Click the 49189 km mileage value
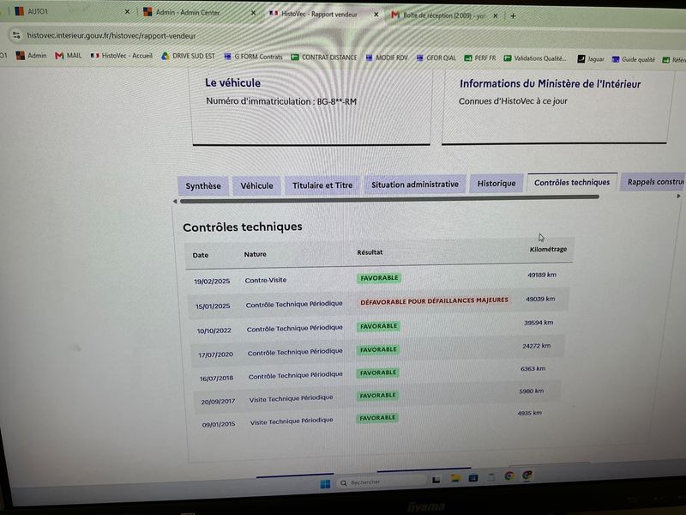686x515 pixels. coord(542,275)
